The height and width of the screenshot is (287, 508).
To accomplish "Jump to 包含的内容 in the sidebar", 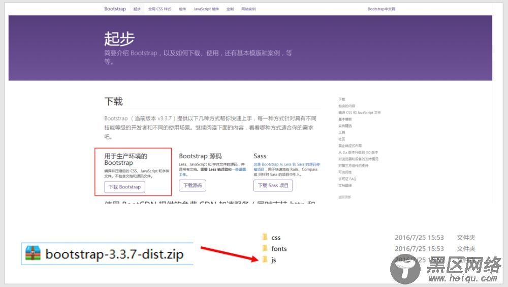I will 346,106.
